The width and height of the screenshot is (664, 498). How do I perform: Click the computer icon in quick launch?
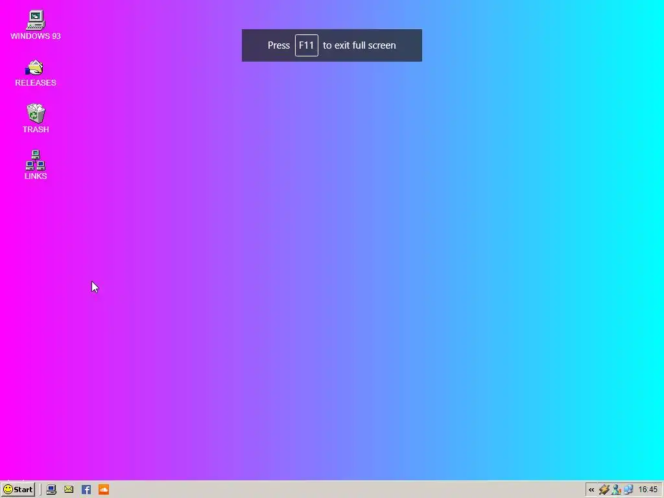(x=51, y=490)
